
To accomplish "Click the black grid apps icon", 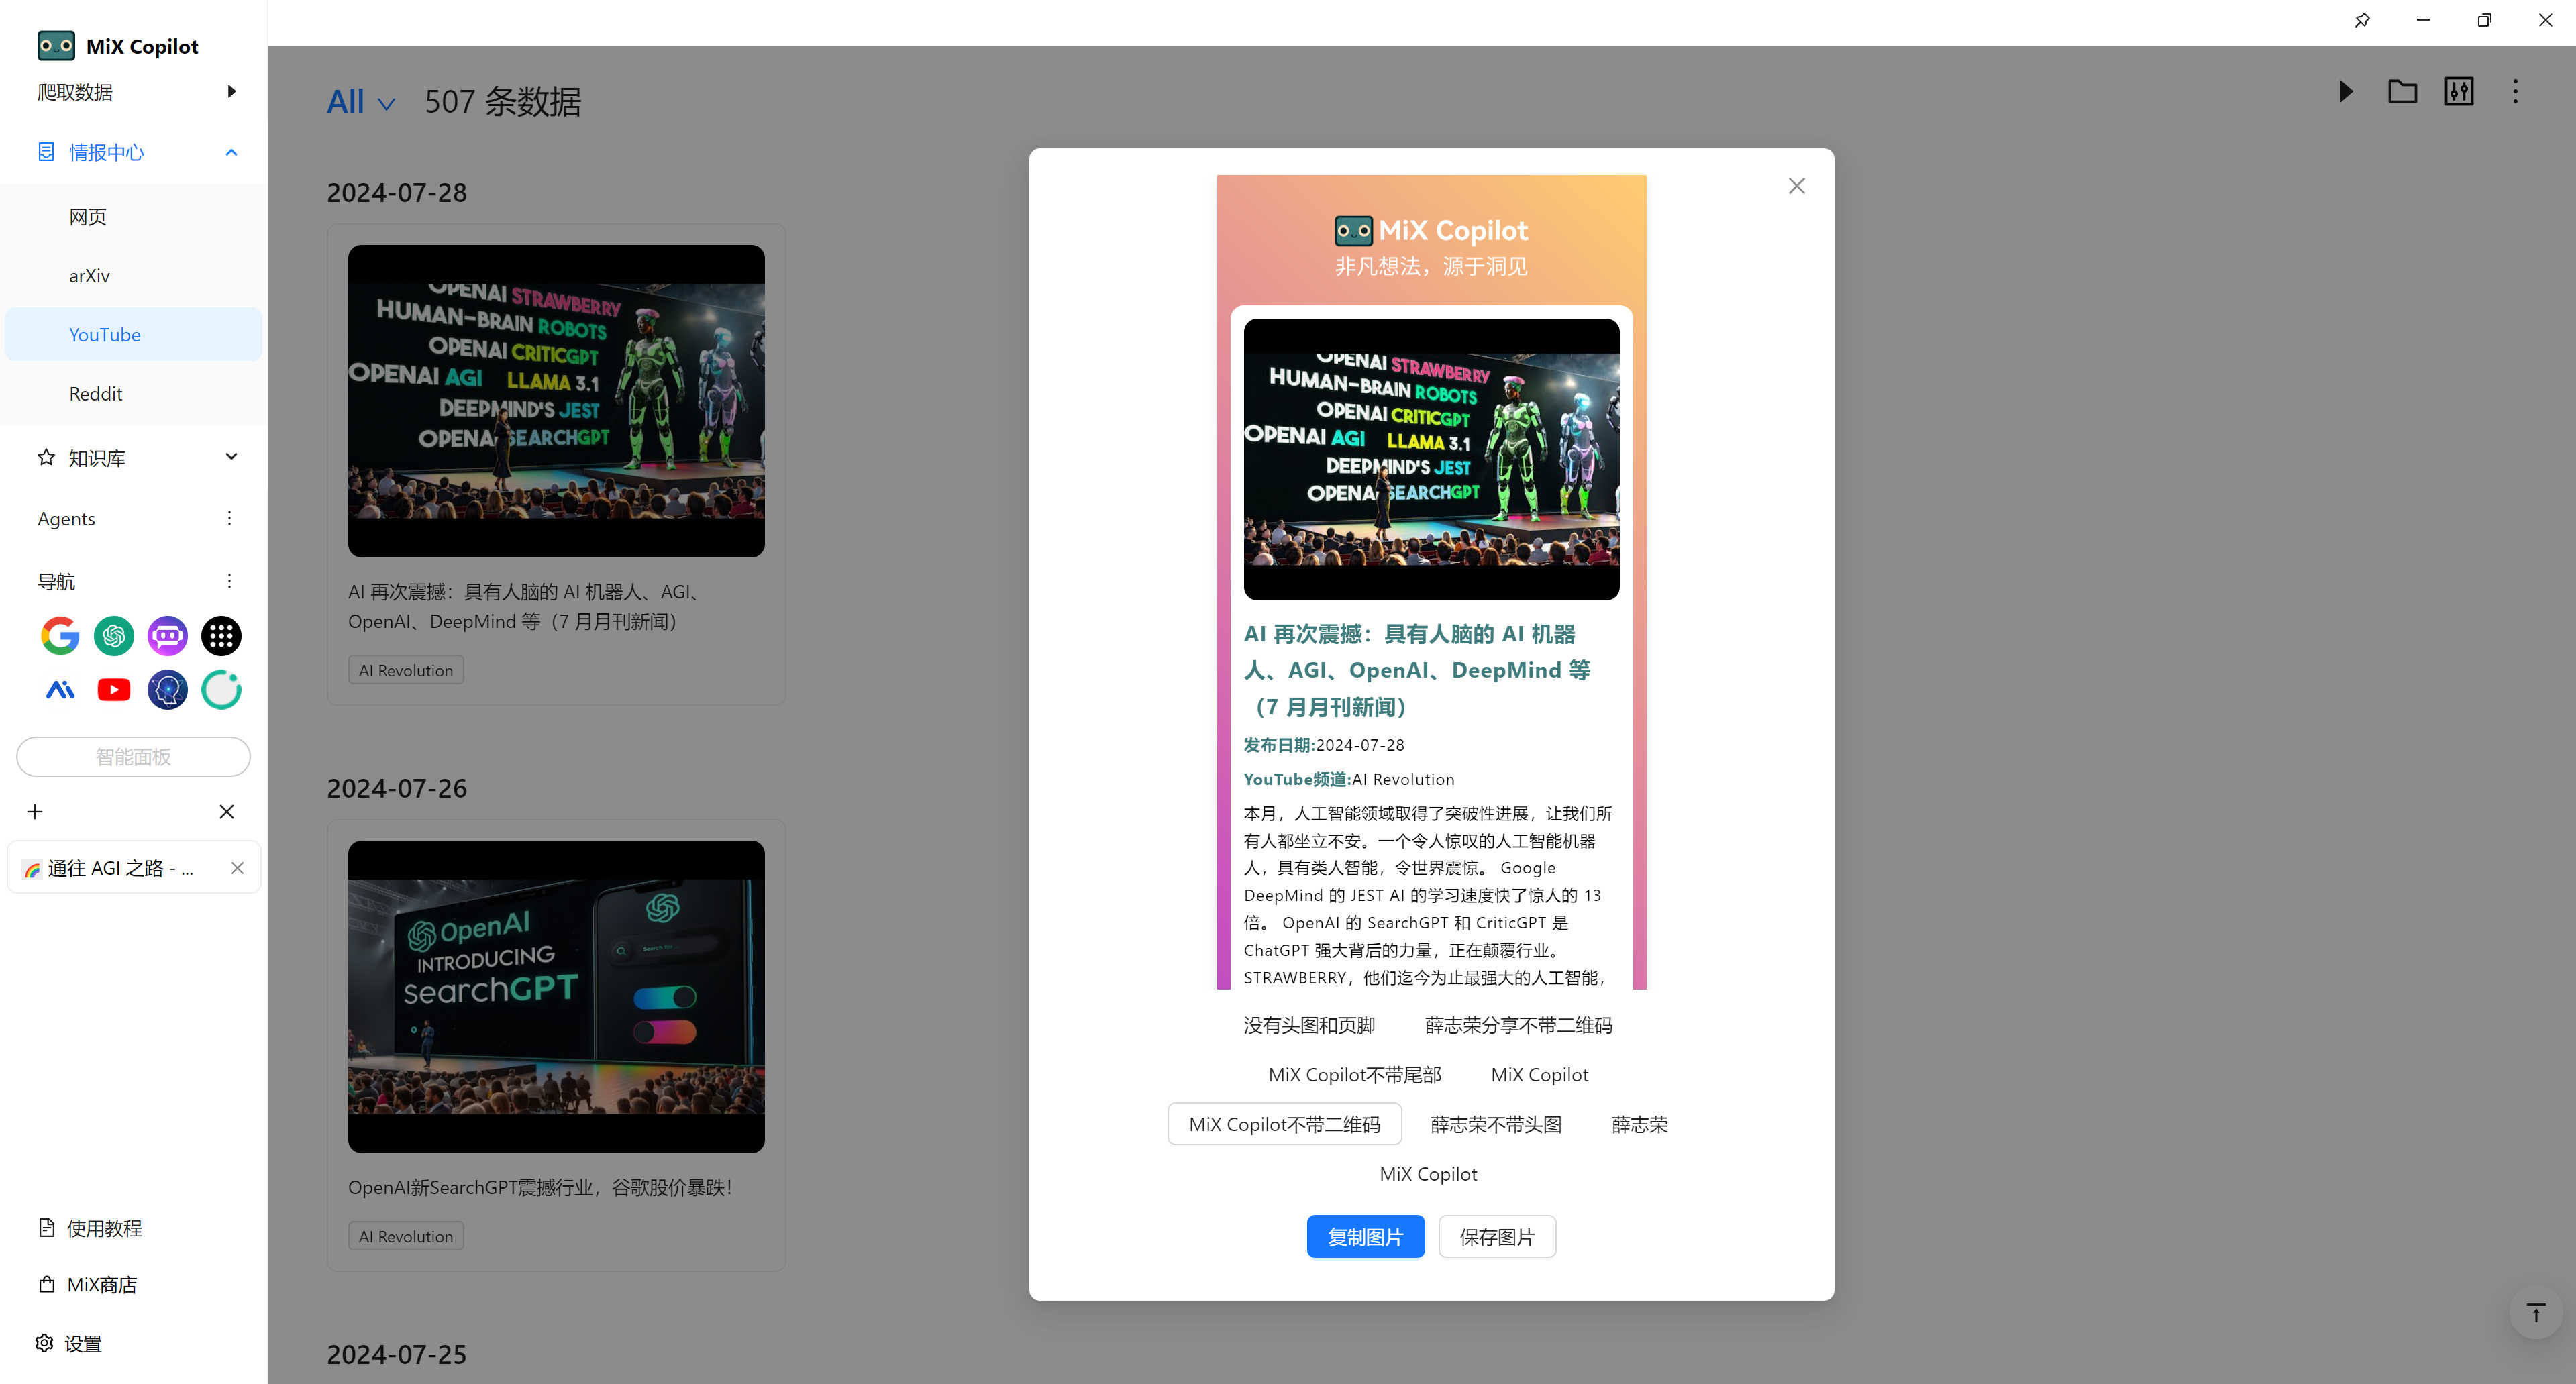I will (221, 636).
